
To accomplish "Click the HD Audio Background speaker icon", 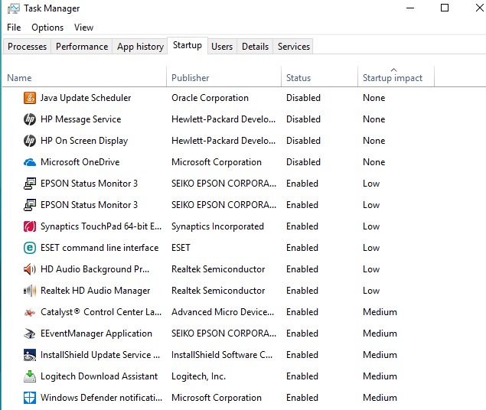I will point(30,269).
